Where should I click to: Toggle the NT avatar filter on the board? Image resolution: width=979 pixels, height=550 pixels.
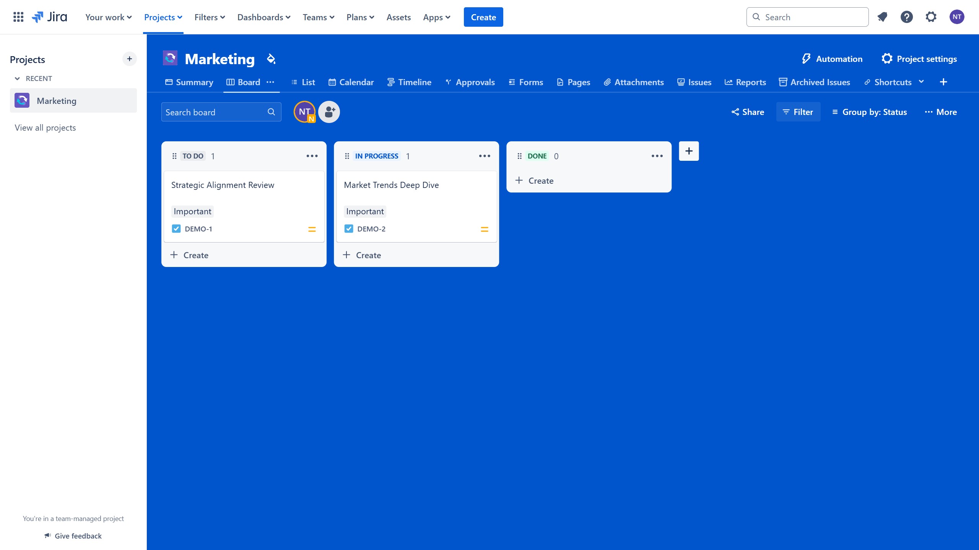coord(304,112)
